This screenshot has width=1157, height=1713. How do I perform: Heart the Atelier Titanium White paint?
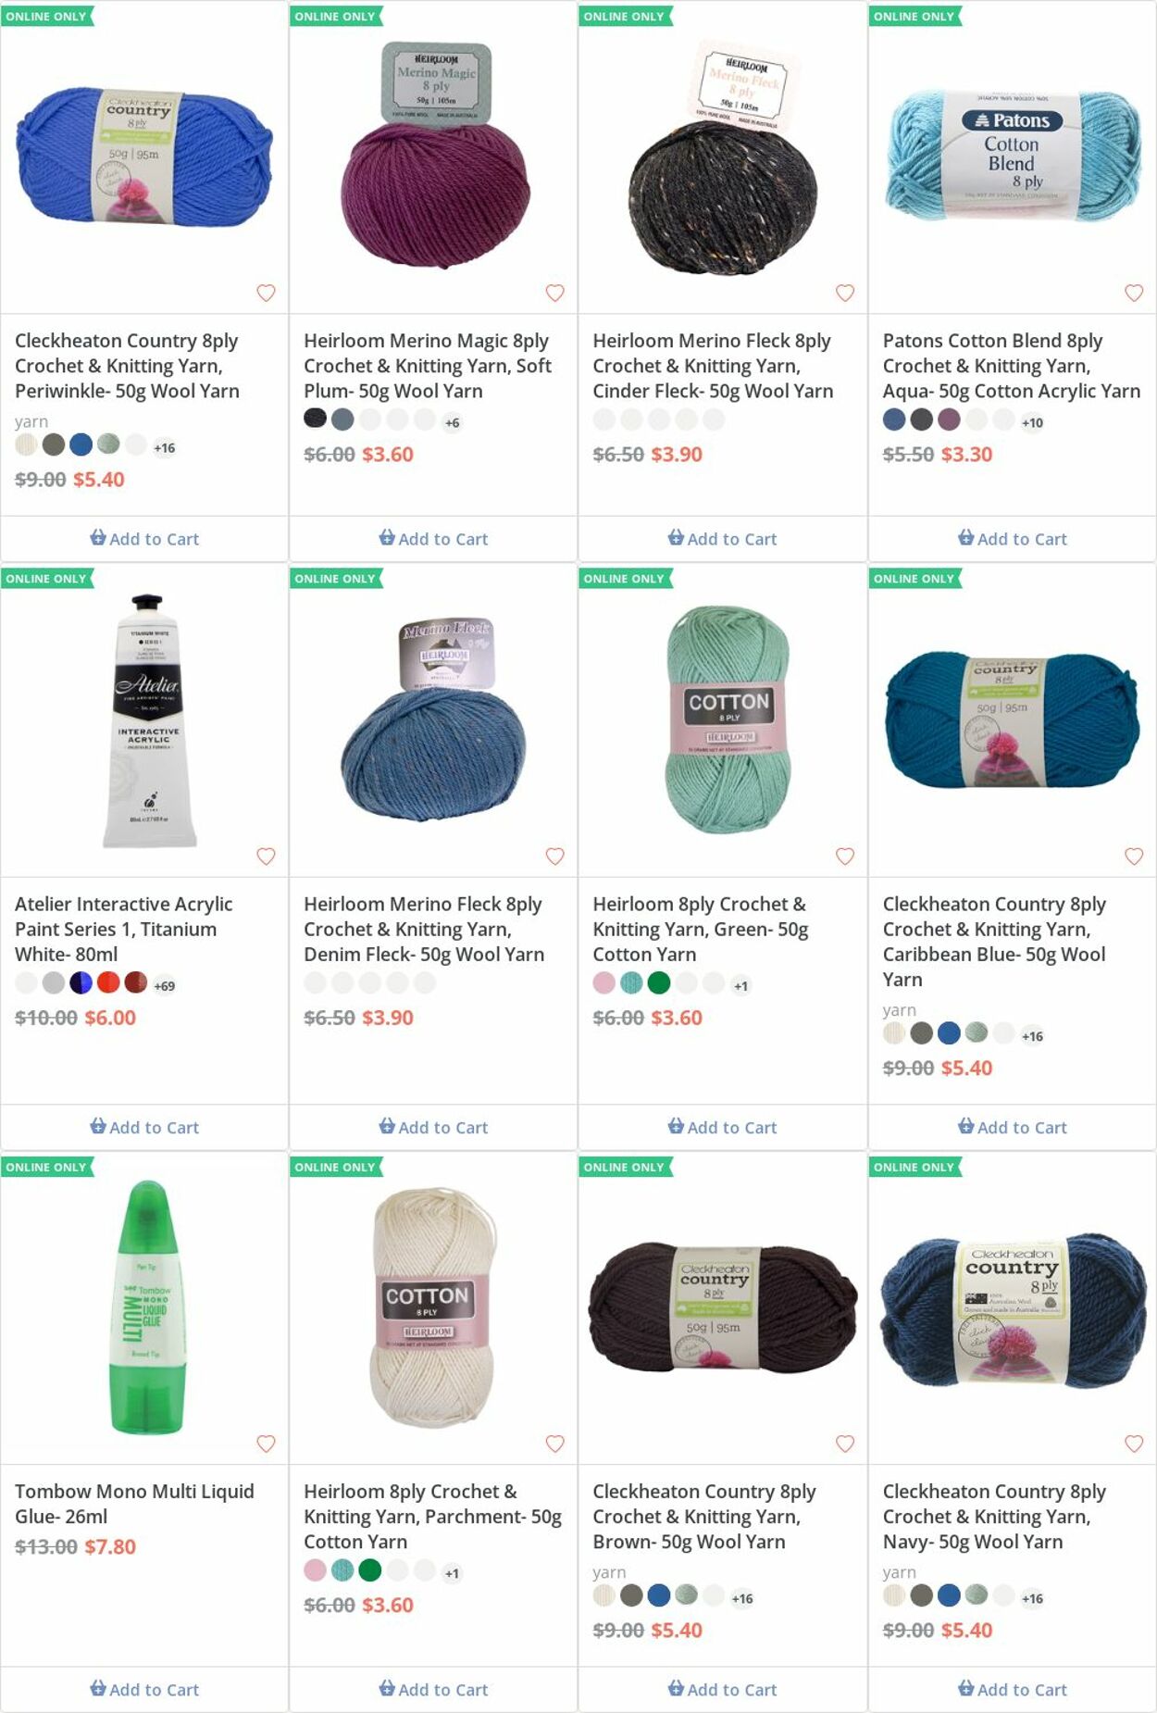(266, 856)
